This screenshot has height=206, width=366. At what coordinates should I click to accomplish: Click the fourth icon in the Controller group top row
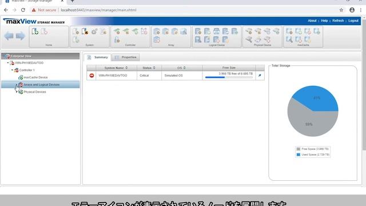(144, 31)
